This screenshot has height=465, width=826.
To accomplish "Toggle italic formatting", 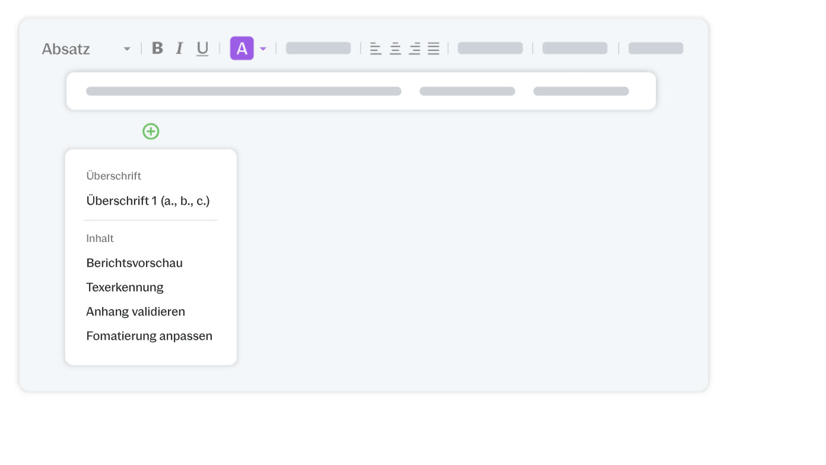I will click(x=179, y=48).
